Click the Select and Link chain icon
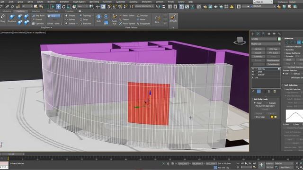This screenshot has height=170, width=303. click(x=7, y=7)
